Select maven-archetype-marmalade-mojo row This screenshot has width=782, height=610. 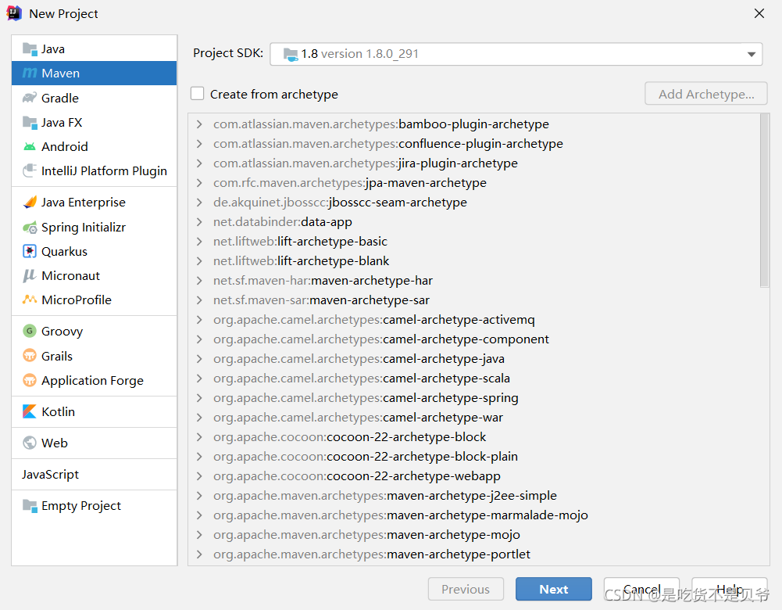pos(473,515)
